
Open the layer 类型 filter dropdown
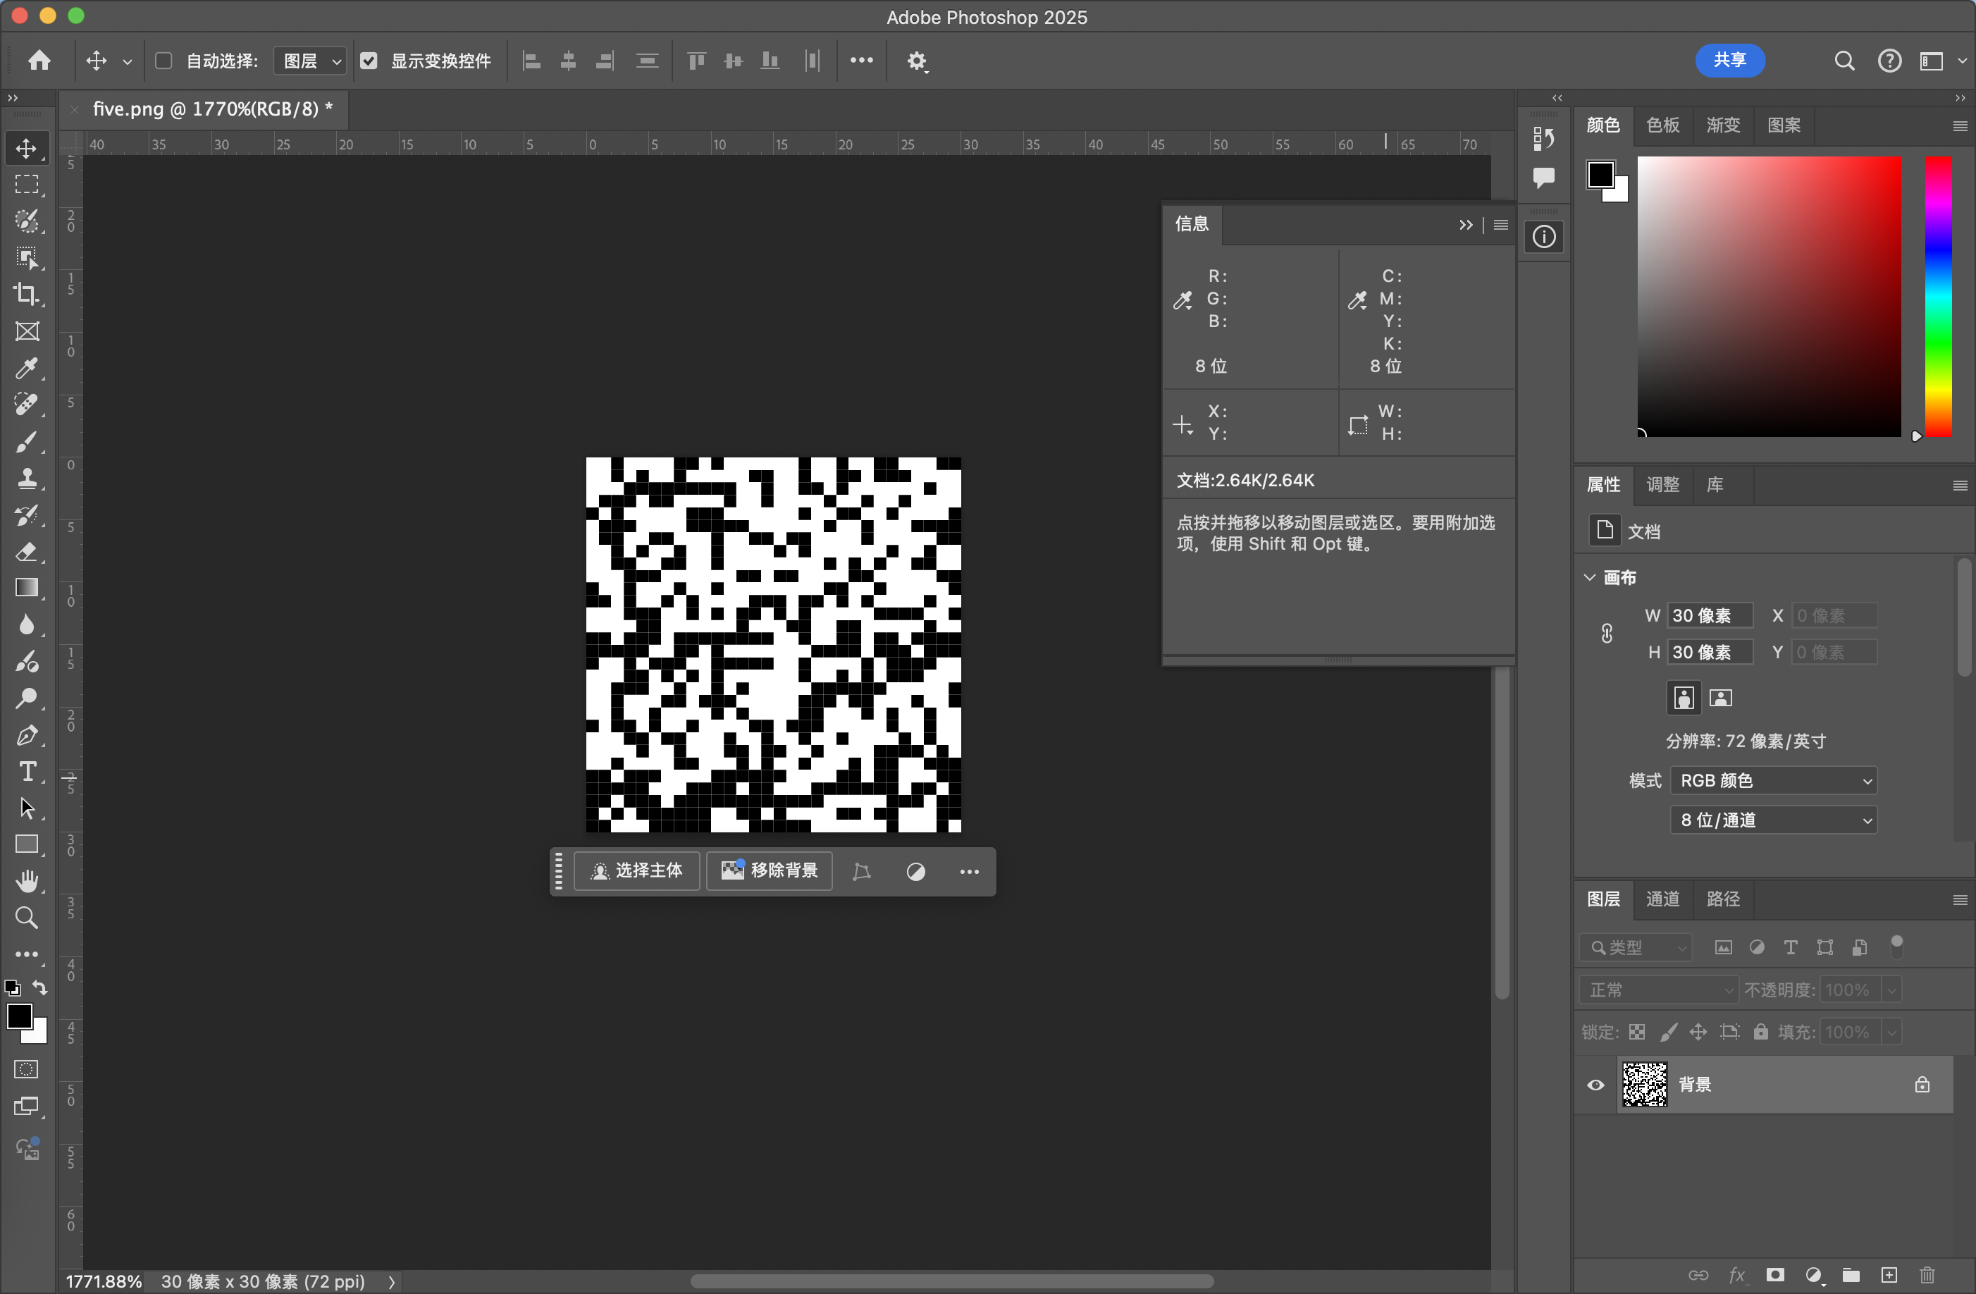coord(1636,948)
